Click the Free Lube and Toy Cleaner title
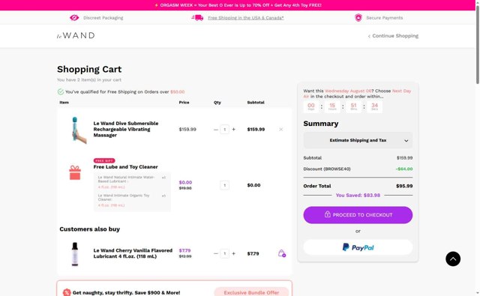 point(125,166)
